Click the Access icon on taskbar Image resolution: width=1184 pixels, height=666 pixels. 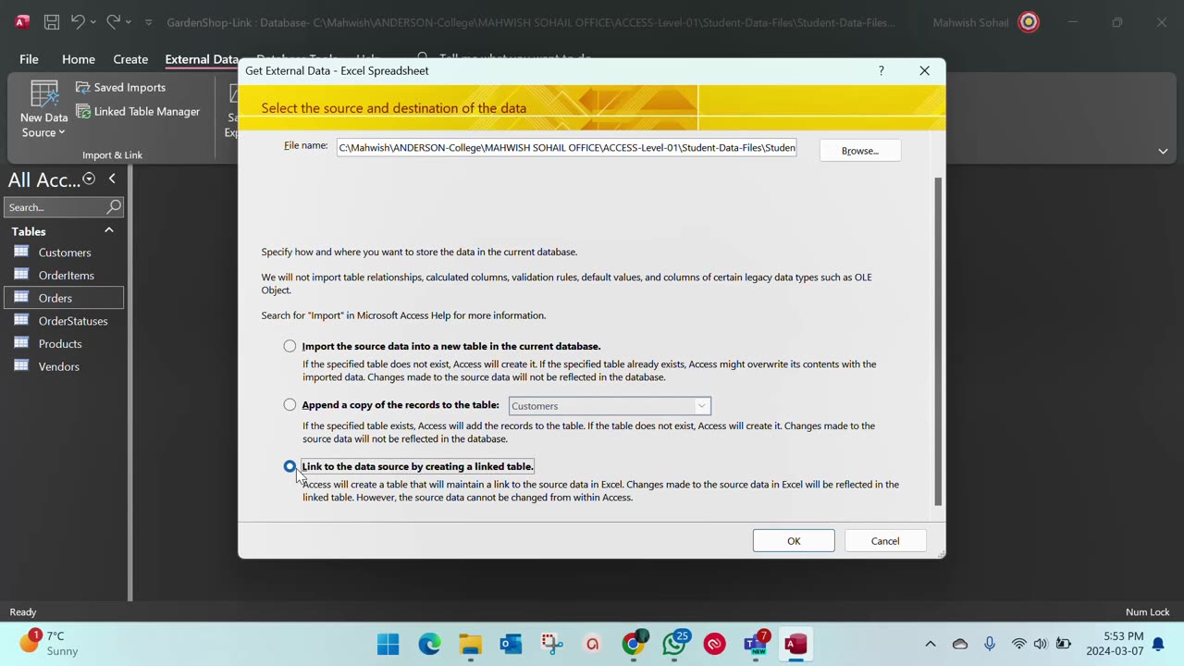(x=795, y=644)
